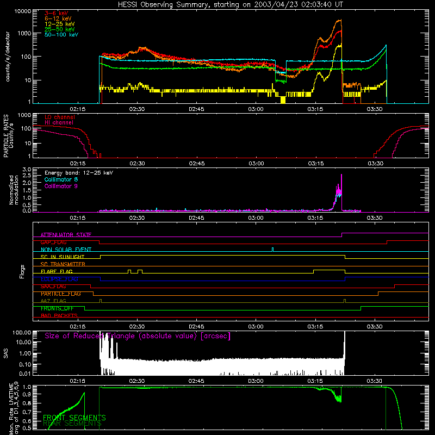
Task: Click the PARTICLE_FLAG label
Action: (61, 294)
